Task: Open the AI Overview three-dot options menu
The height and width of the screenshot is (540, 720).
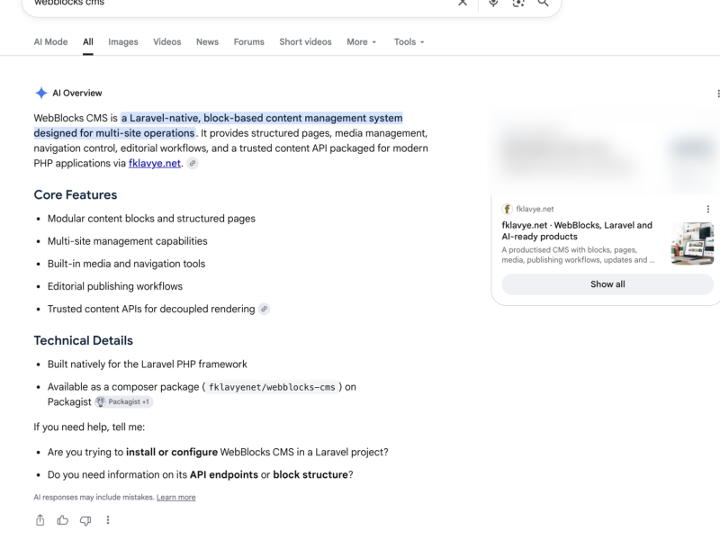Action: (x=717, y=94)
